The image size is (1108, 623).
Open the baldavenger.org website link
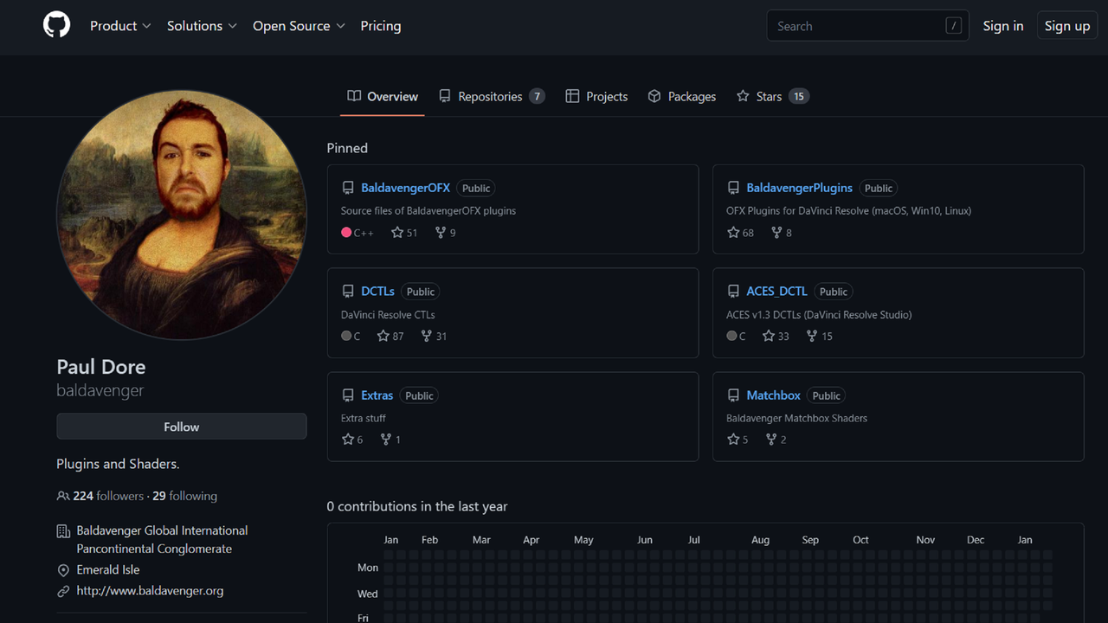(x=150, y=591)
